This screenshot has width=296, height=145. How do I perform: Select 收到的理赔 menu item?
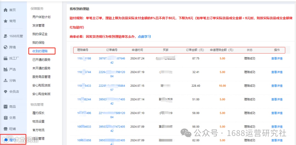pos(40,51)
